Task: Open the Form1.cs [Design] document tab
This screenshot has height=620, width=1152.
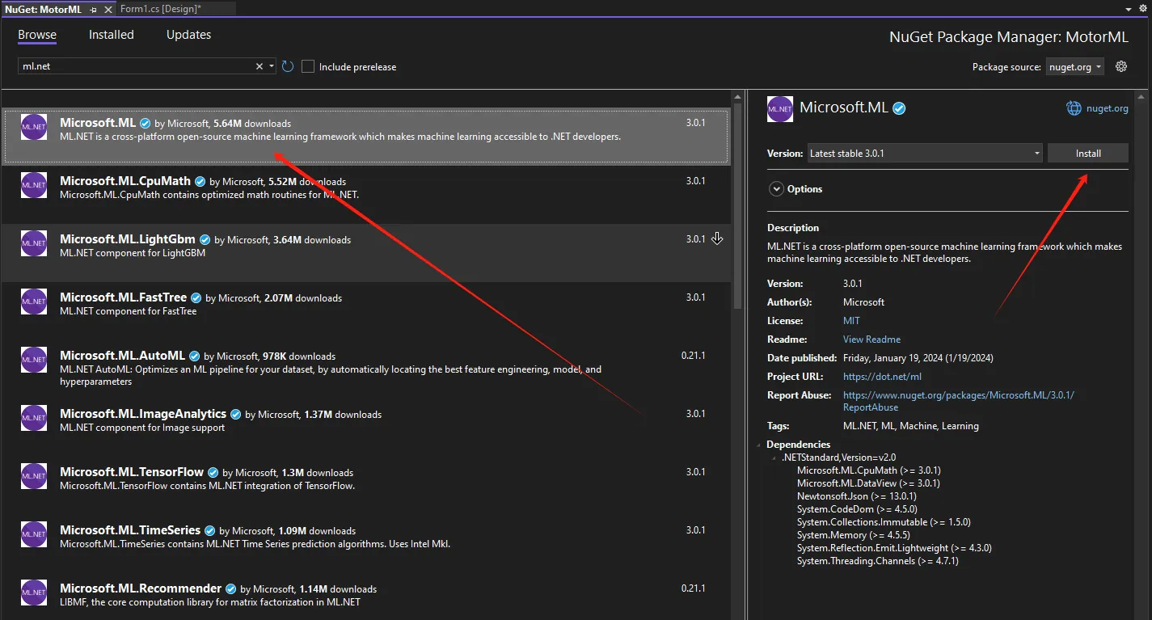Action: (x=161, y=9)
